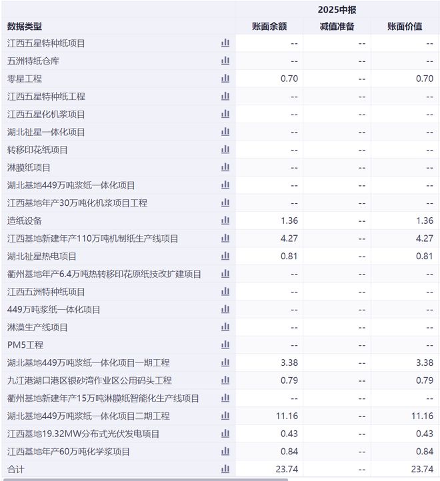Select row label 五洲特纸仓库
Screen dimensions: 440x481
pos(33,61)
